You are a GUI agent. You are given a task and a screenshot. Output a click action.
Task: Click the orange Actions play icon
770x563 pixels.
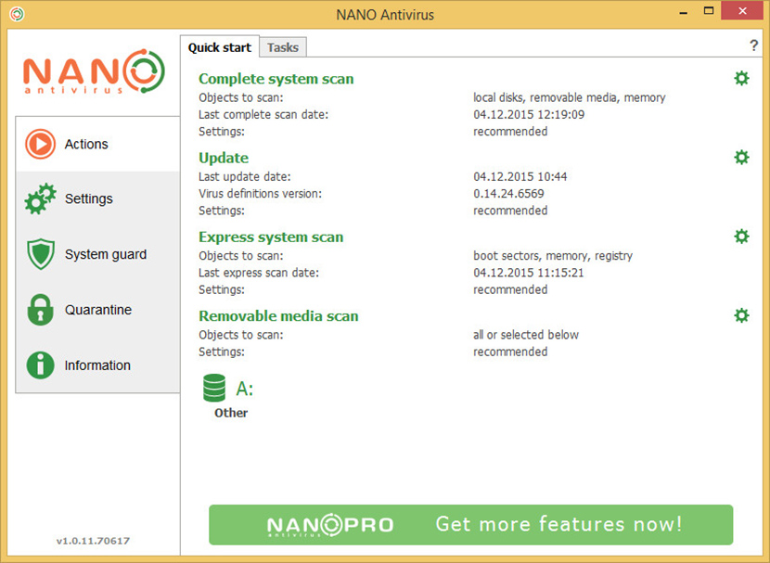point(40,144)
